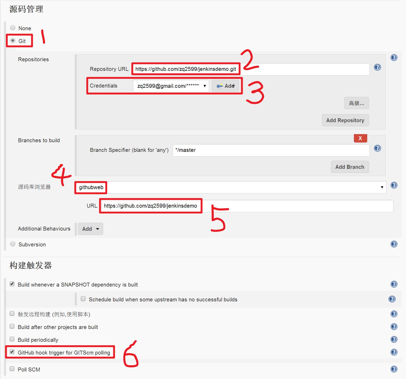Enable Schedule build when upstream has no successful builds
The image size is (406, 379).
[83, 299]
